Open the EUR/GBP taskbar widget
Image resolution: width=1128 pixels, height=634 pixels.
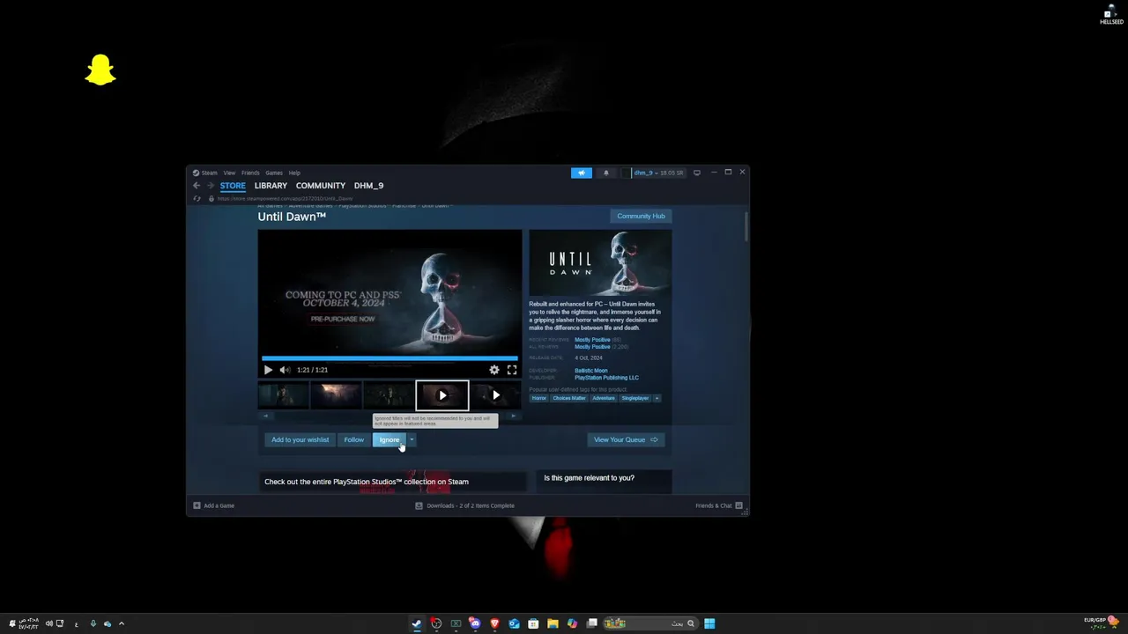1102,623
